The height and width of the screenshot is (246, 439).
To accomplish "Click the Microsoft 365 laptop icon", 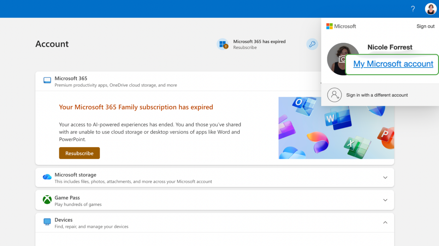I will point(47,80).
